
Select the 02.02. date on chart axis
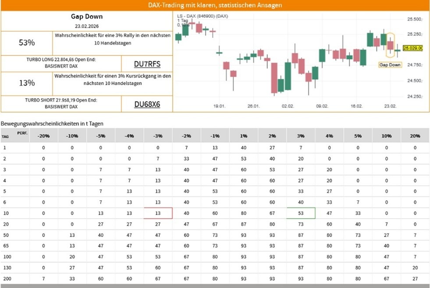tap(288, 106)
